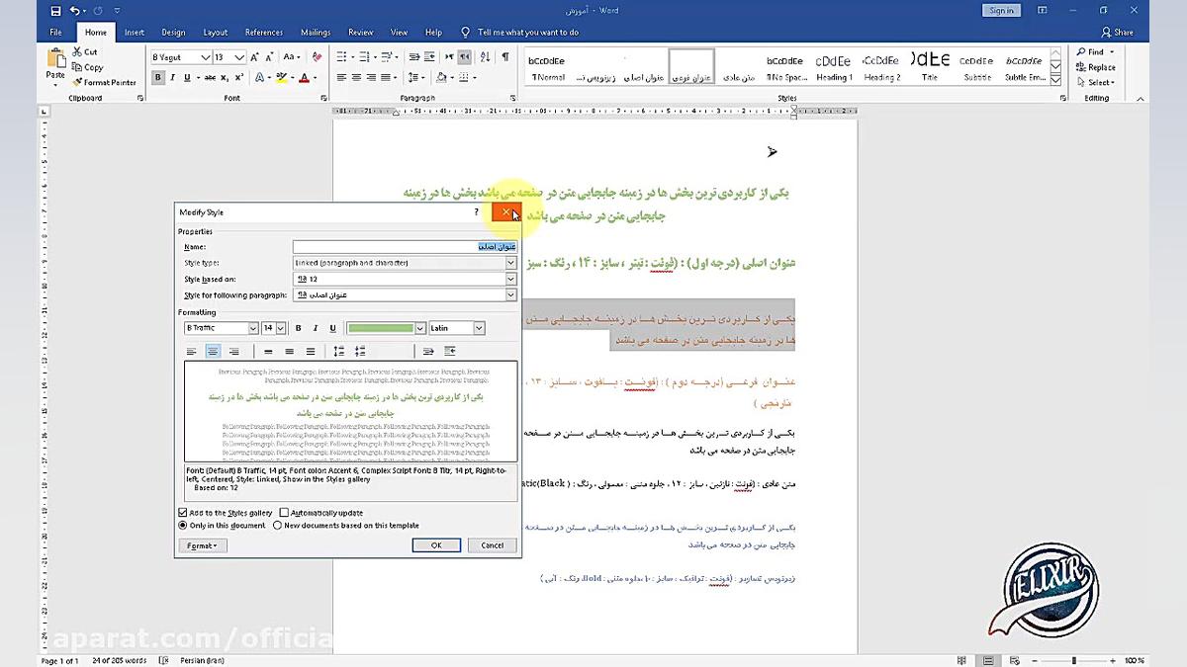Click the ribbon Bold button
1187x667 pixels.
pyautogui.click(x=158, y=77)
